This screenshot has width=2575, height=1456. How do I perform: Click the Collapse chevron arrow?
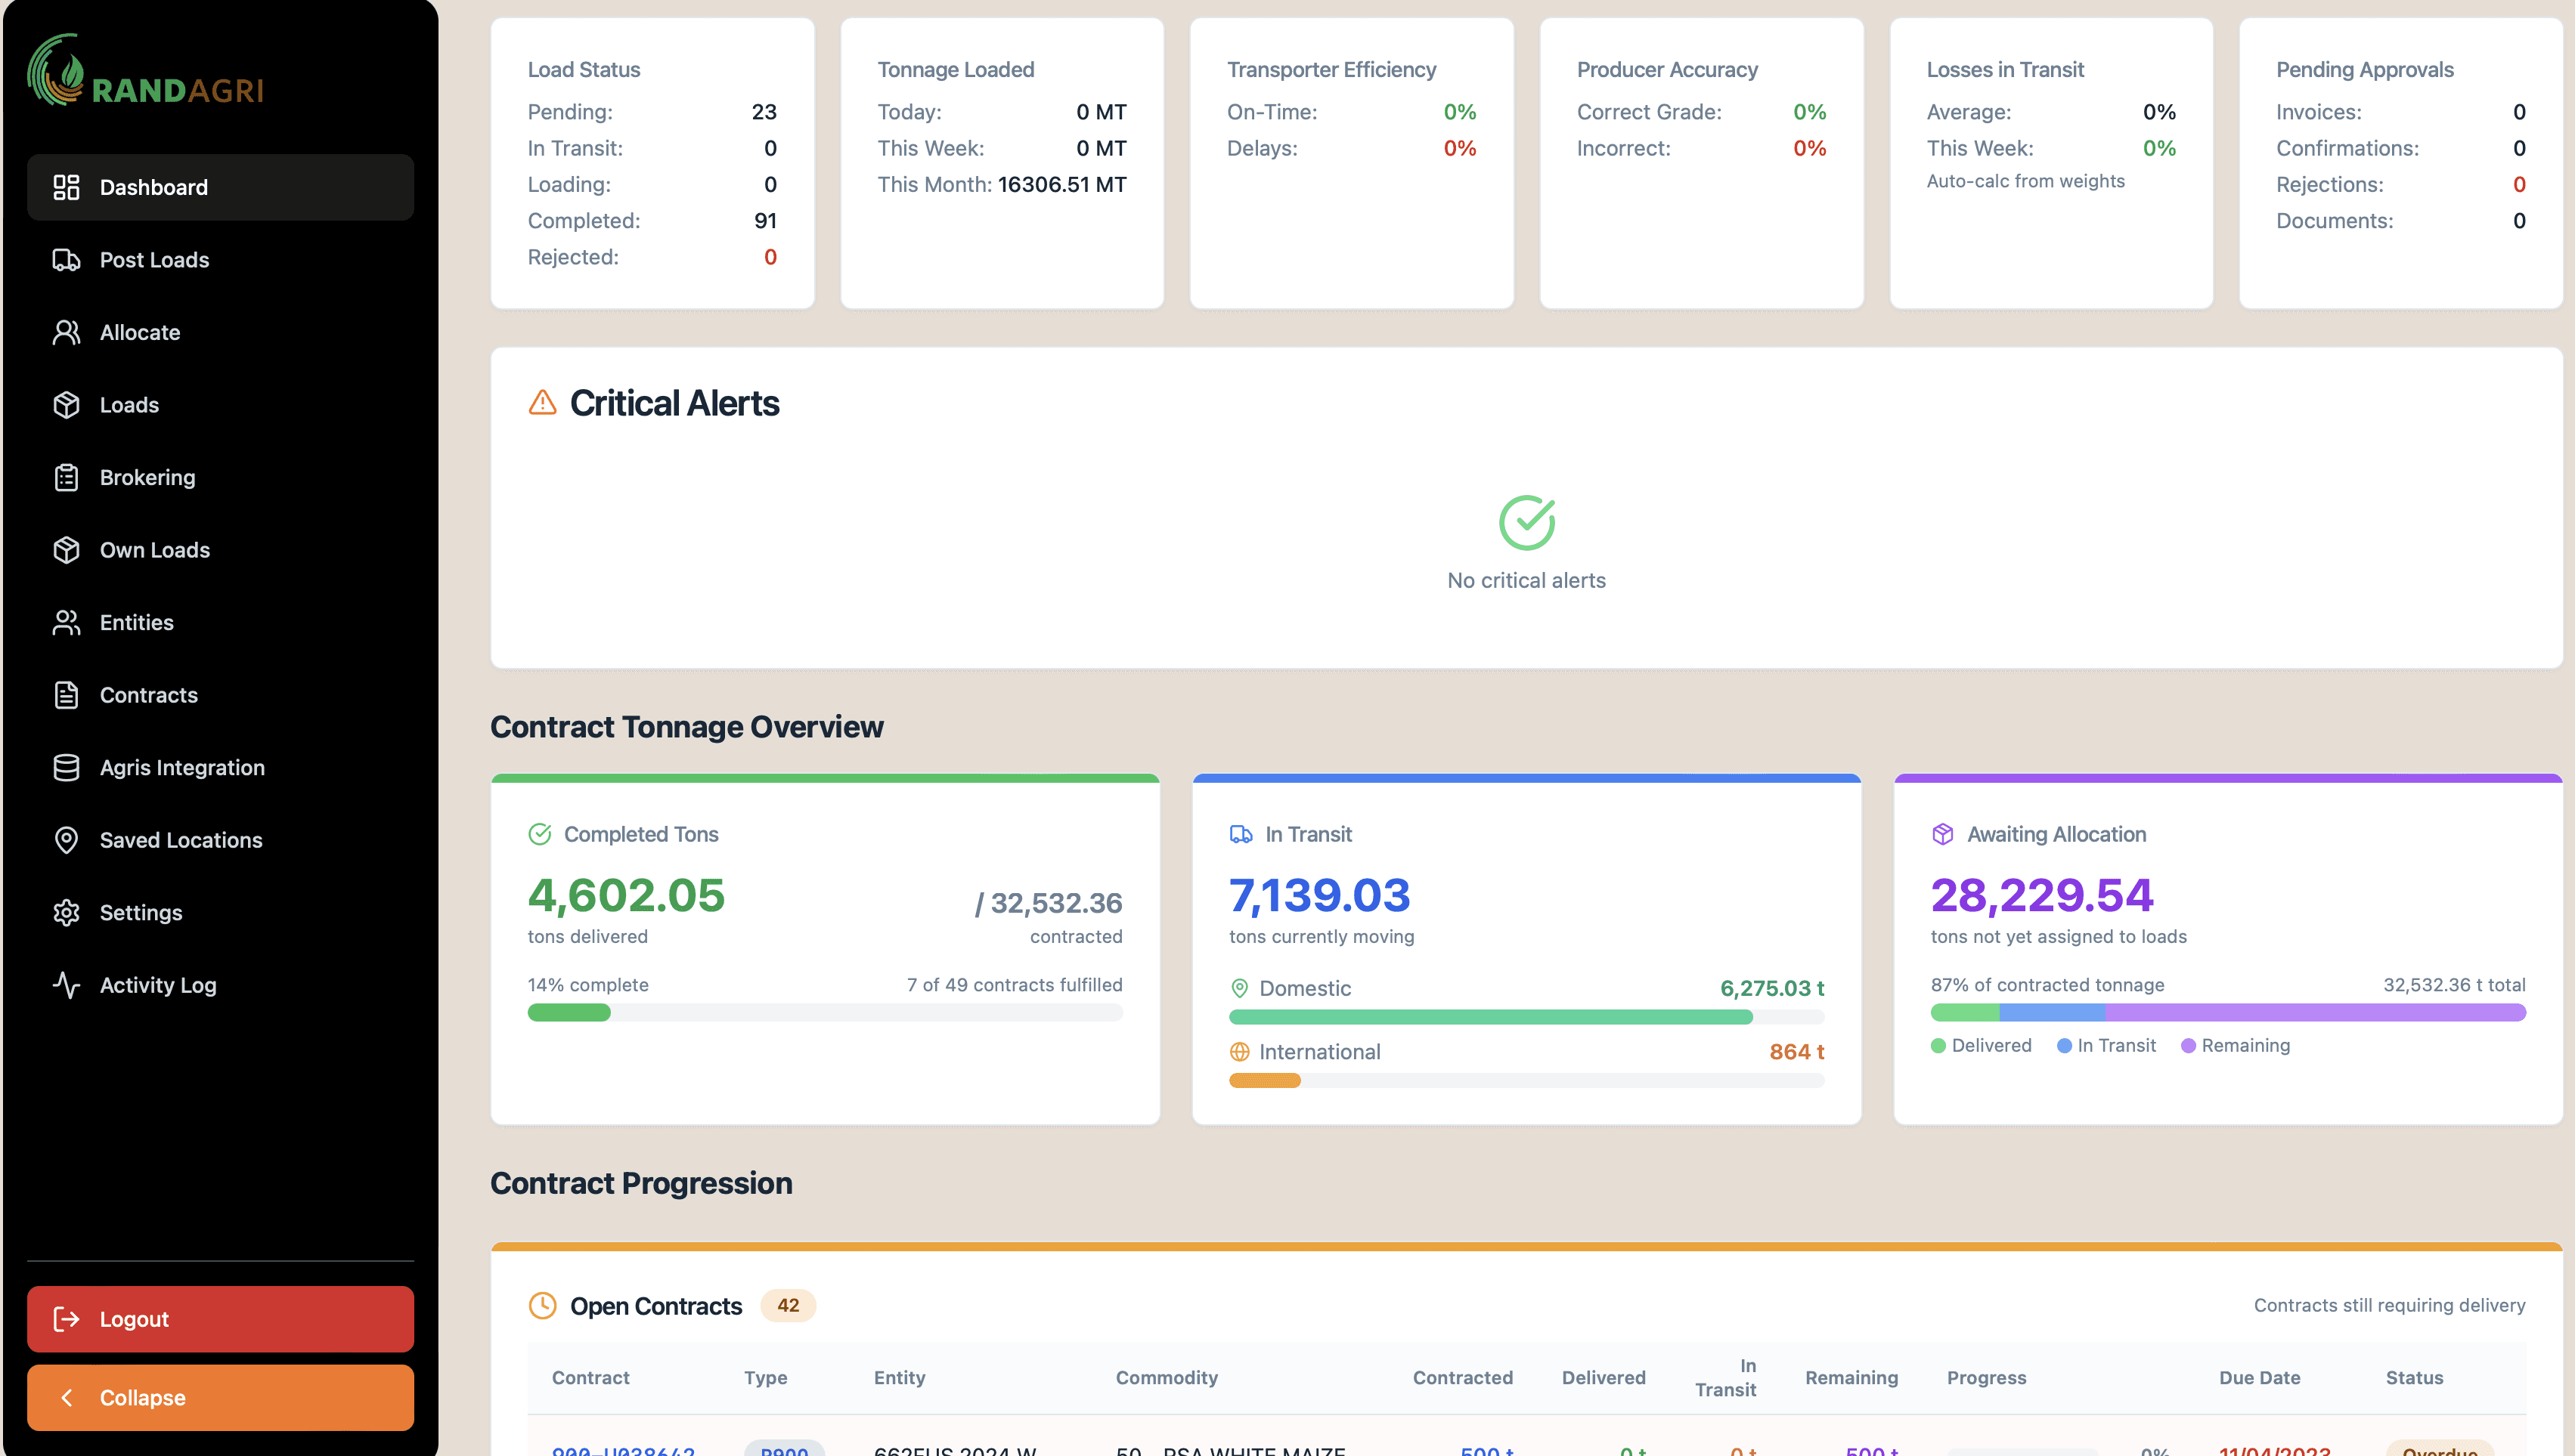coord(66,1398)
